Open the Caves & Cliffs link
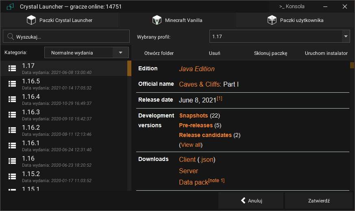This screenshot has height=211, width=355. point(200,84)
